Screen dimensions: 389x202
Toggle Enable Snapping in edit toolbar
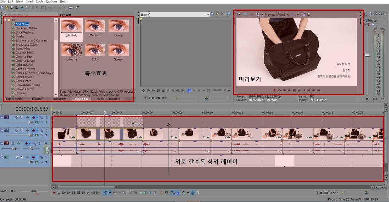pos(172,193)
